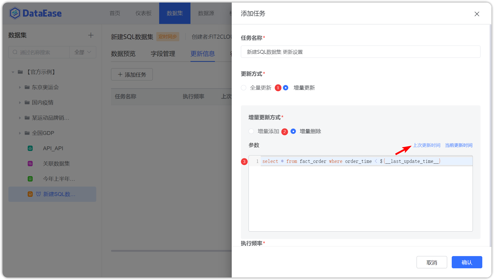Open the 全部 filter dropdown
Image resolution: width=494 pixels, height=280 pixels.
[x=83, y=52]
